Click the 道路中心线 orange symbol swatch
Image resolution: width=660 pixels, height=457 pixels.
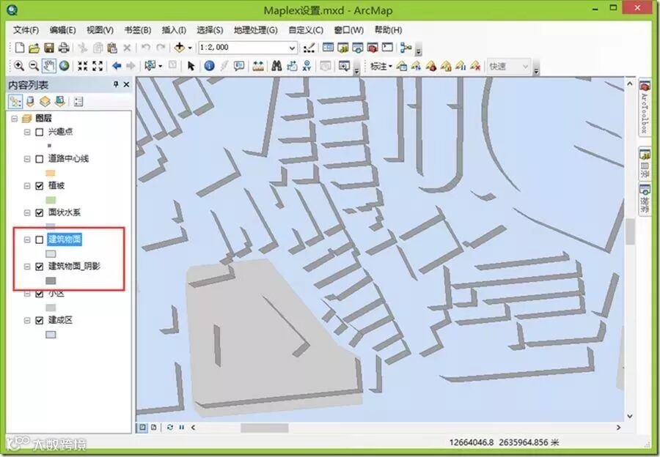click(50, 173)
